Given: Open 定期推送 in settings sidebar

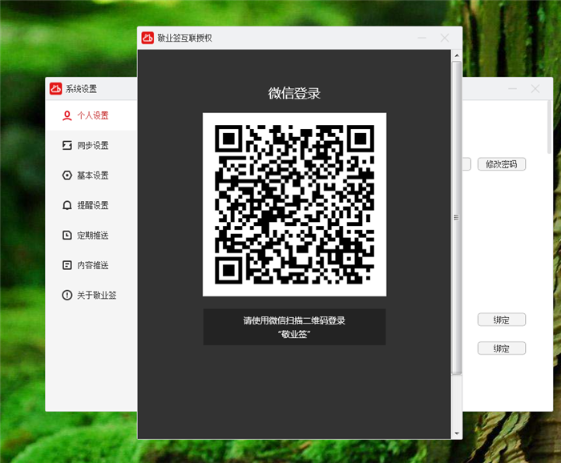Looking at the screenshot, I should click(x=91, y=236).
